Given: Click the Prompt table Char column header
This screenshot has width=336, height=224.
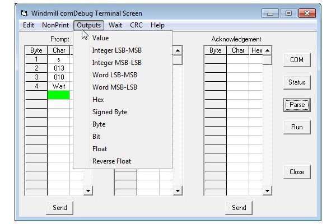Looking at the screenshot, I should tap(59, 50).
